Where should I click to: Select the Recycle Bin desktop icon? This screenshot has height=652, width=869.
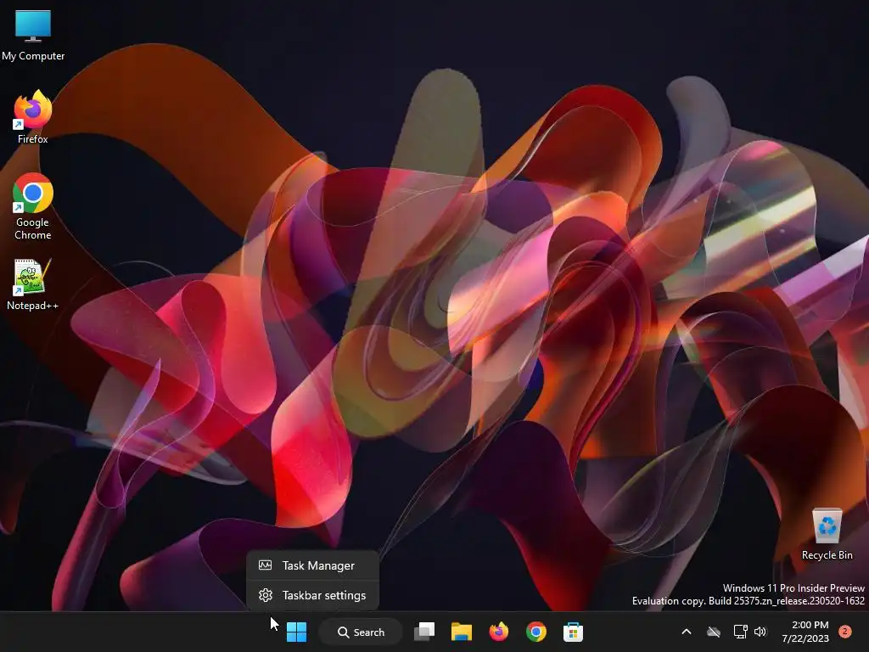point(827,534)
